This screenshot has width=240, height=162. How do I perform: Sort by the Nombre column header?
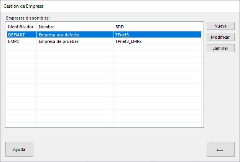click(x=75, y=27)
